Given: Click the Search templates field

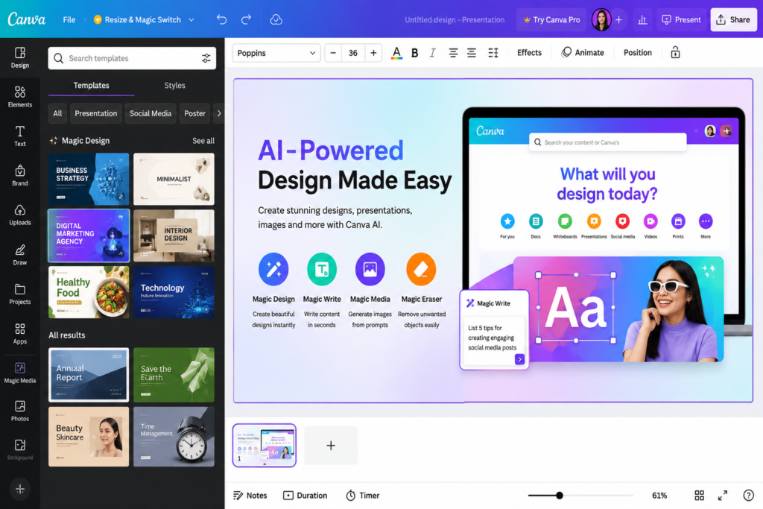Looking at the screenshot, I should click(x=132, y=58).
